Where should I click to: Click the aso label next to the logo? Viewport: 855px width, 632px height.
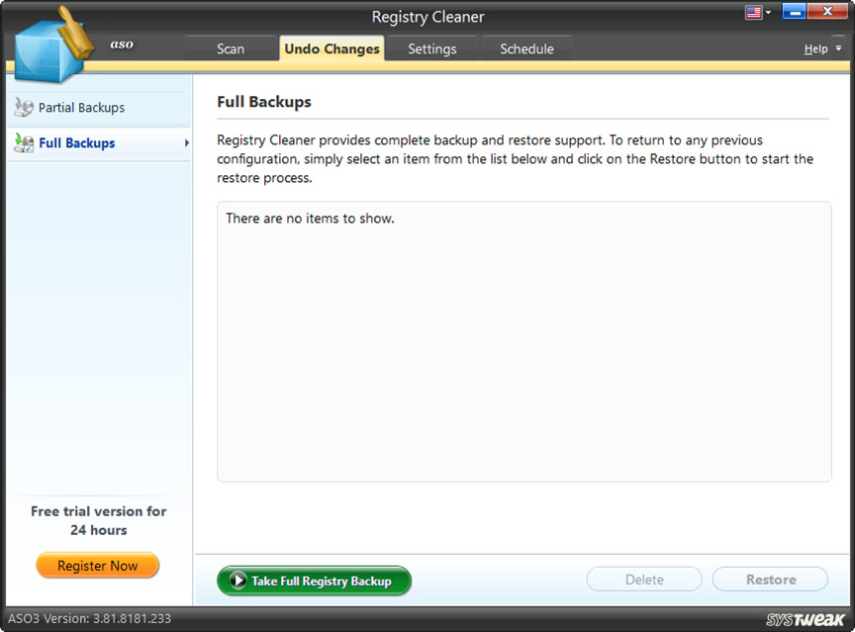(122, 44)
